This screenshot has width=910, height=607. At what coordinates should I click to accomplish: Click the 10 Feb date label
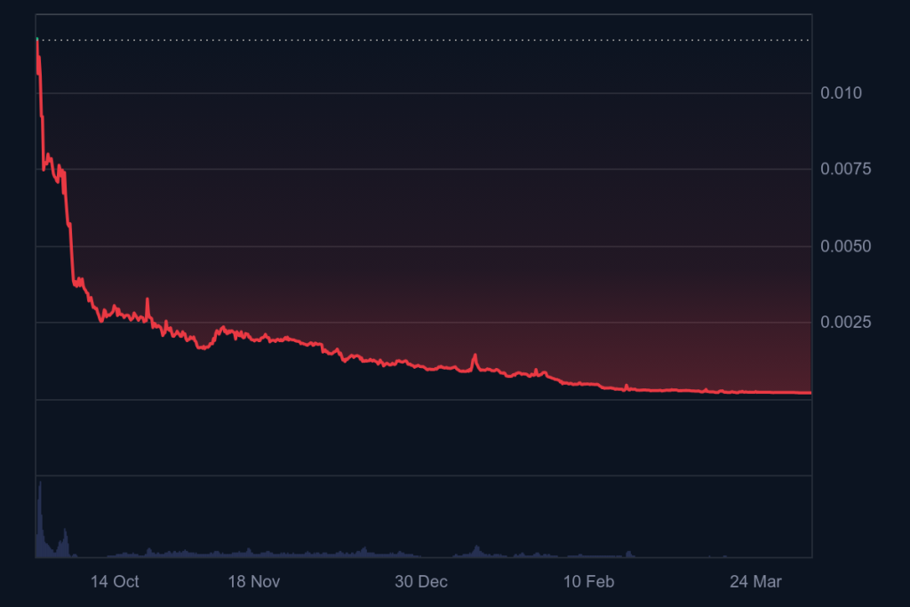[588, 582]
